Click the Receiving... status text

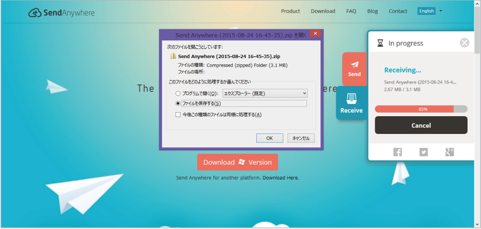403,70
